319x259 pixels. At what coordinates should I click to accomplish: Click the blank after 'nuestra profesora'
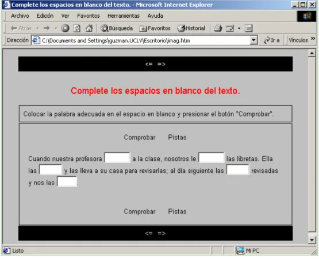pos(117,157)
